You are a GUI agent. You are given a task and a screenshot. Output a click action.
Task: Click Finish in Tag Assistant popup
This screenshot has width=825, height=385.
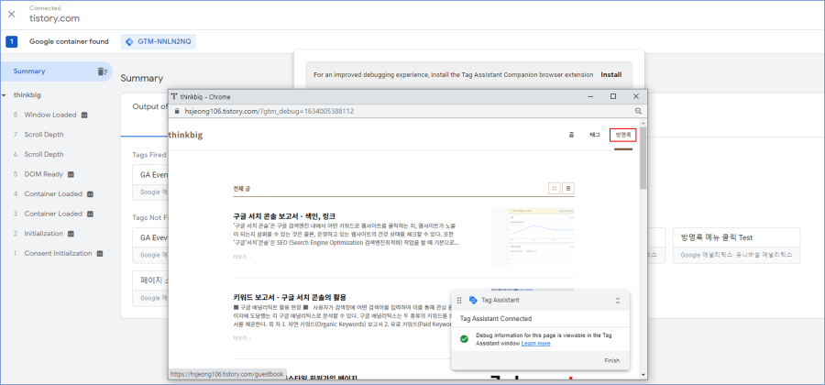(x=612, y=361)
